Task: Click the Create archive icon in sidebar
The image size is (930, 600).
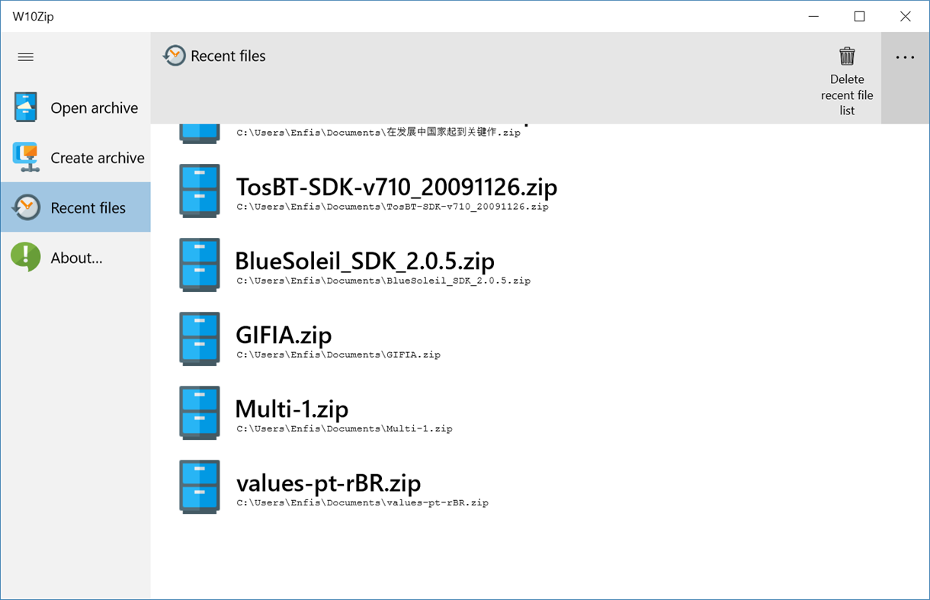Action: 25,157
